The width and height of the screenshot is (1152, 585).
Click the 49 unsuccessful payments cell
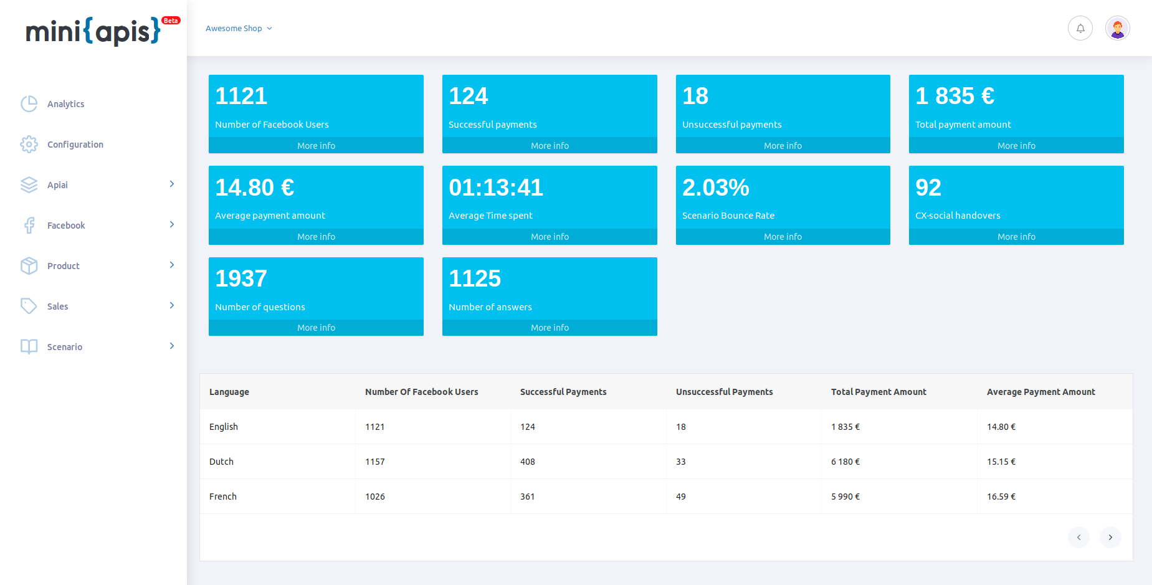click(x=744, y=497)
